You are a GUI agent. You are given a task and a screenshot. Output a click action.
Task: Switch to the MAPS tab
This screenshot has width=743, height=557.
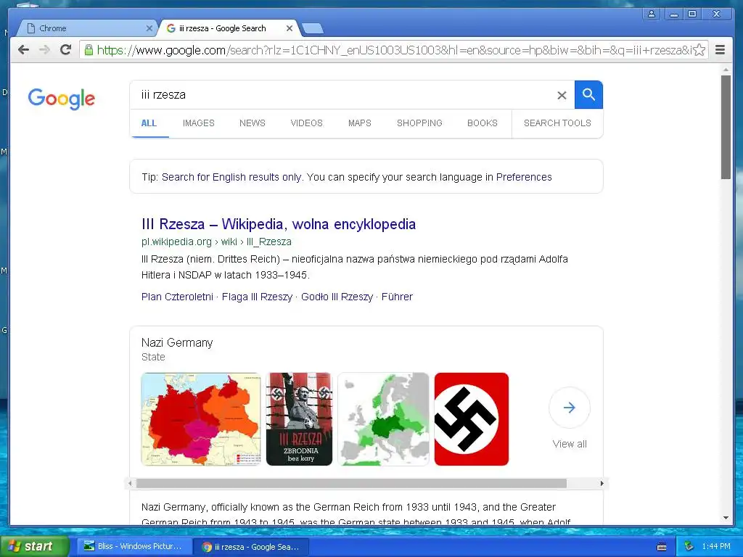[x=360, y=123]
